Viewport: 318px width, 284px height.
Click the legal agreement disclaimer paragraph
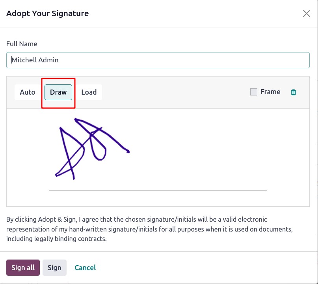coord(150,229)
